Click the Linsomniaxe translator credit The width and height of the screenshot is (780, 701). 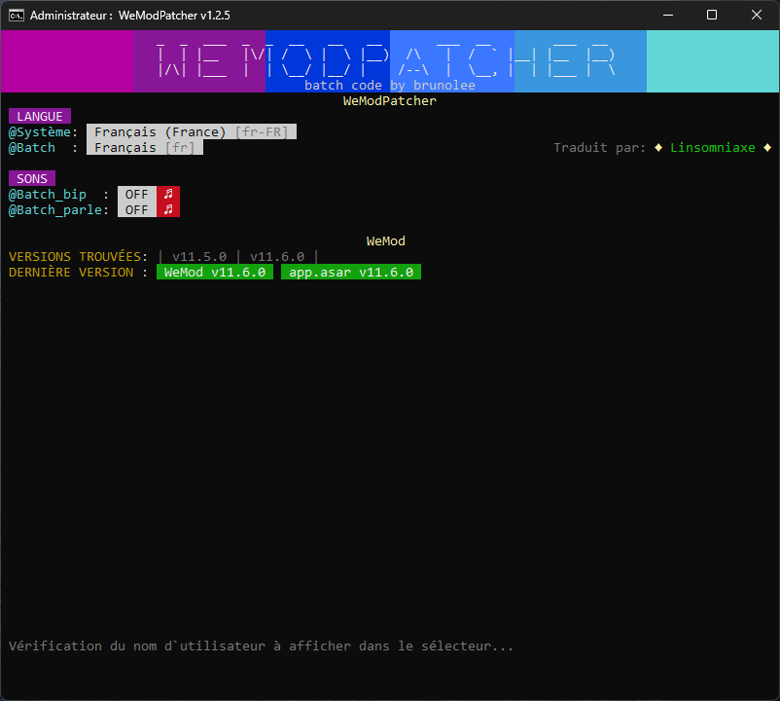[713, 147]
